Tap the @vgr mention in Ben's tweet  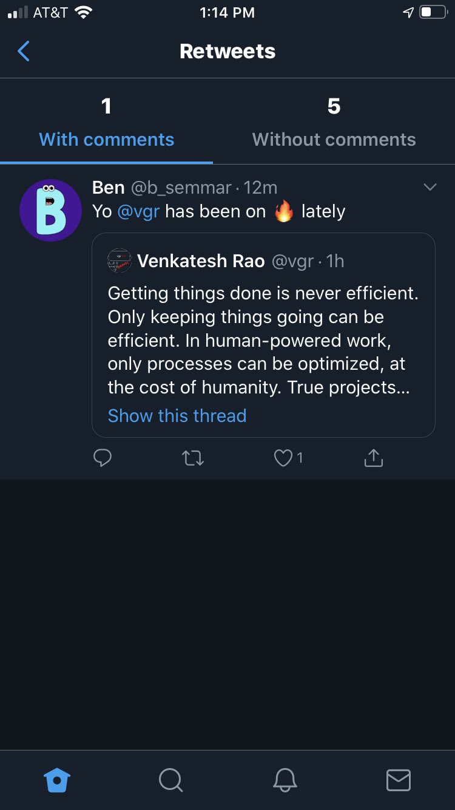[138, 211]
